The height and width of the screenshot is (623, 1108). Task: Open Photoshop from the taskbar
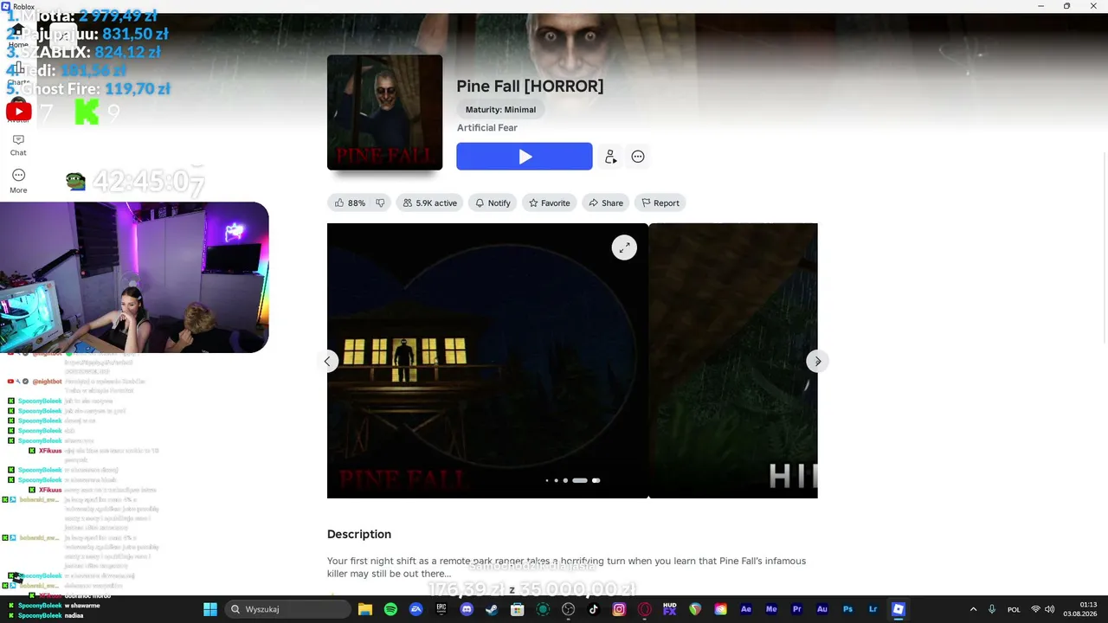(847, 609)
